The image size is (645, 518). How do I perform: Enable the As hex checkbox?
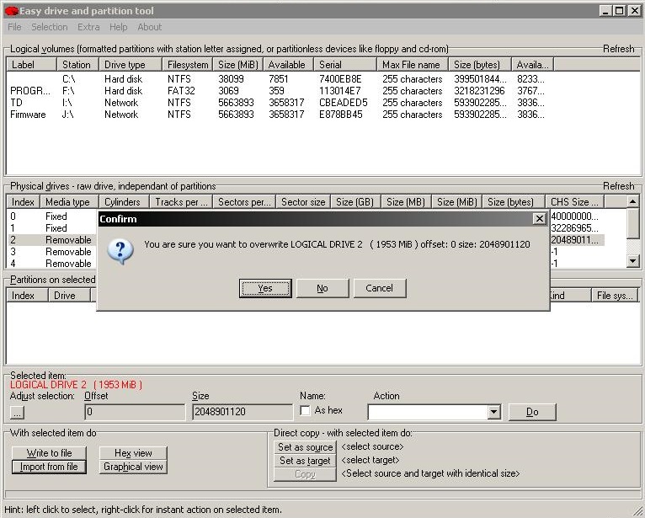306,410
